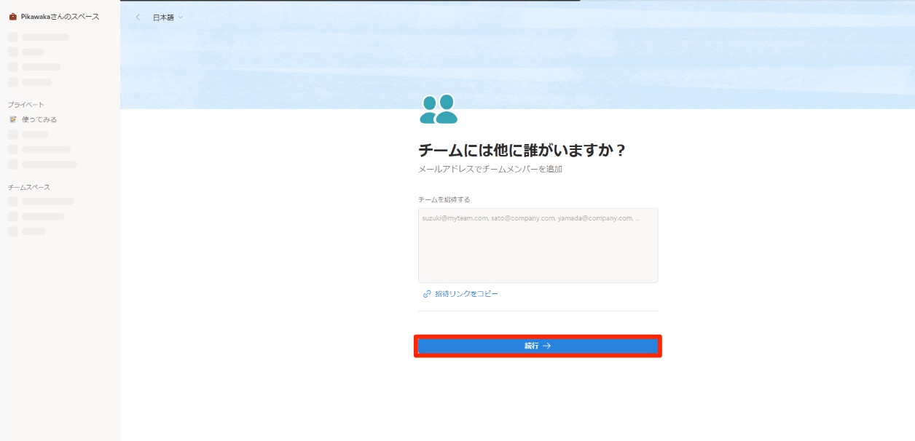The height and width of the screenshot is (441, 915).
Task: Click the chain link icon beside 招待リンクをコピー
Action: (427, 294)
